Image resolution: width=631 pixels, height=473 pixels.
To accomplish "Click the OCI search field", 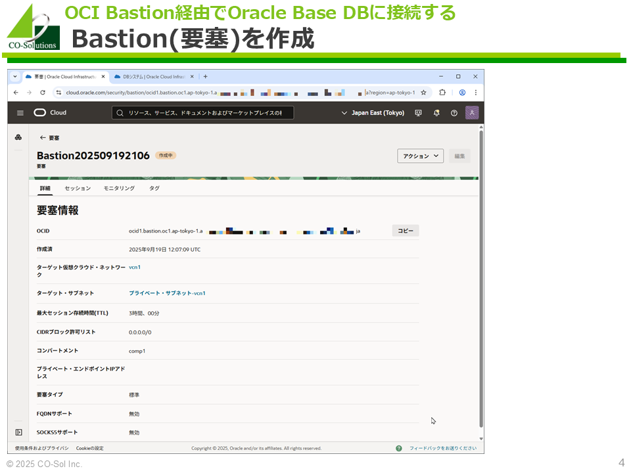I will click(x=202, y=113).
